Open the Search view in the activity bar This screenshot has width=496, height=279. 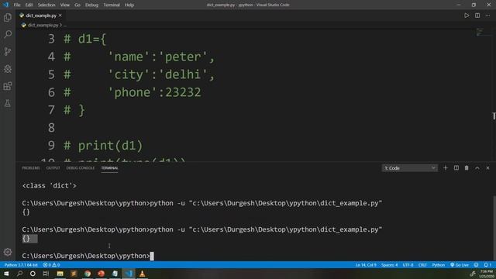point(8,34)
